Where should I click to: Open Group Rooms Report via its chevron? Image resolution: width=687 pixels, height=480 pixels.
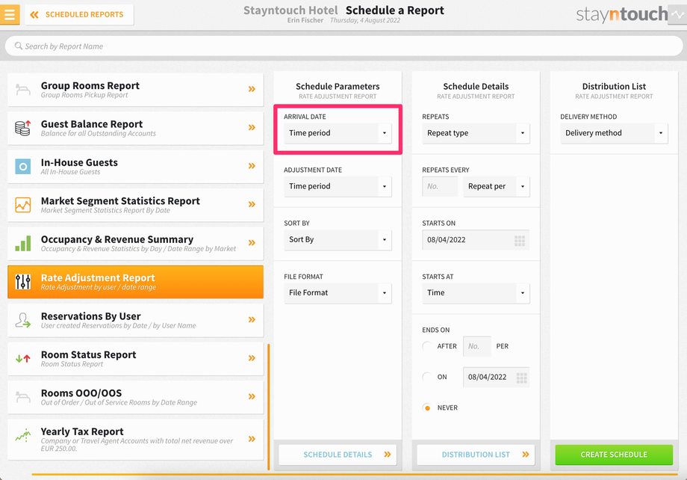(252, 89)
